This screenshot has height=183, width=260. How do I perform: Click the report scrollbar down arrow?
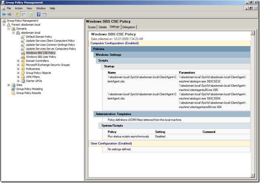[x=252, y=175]
